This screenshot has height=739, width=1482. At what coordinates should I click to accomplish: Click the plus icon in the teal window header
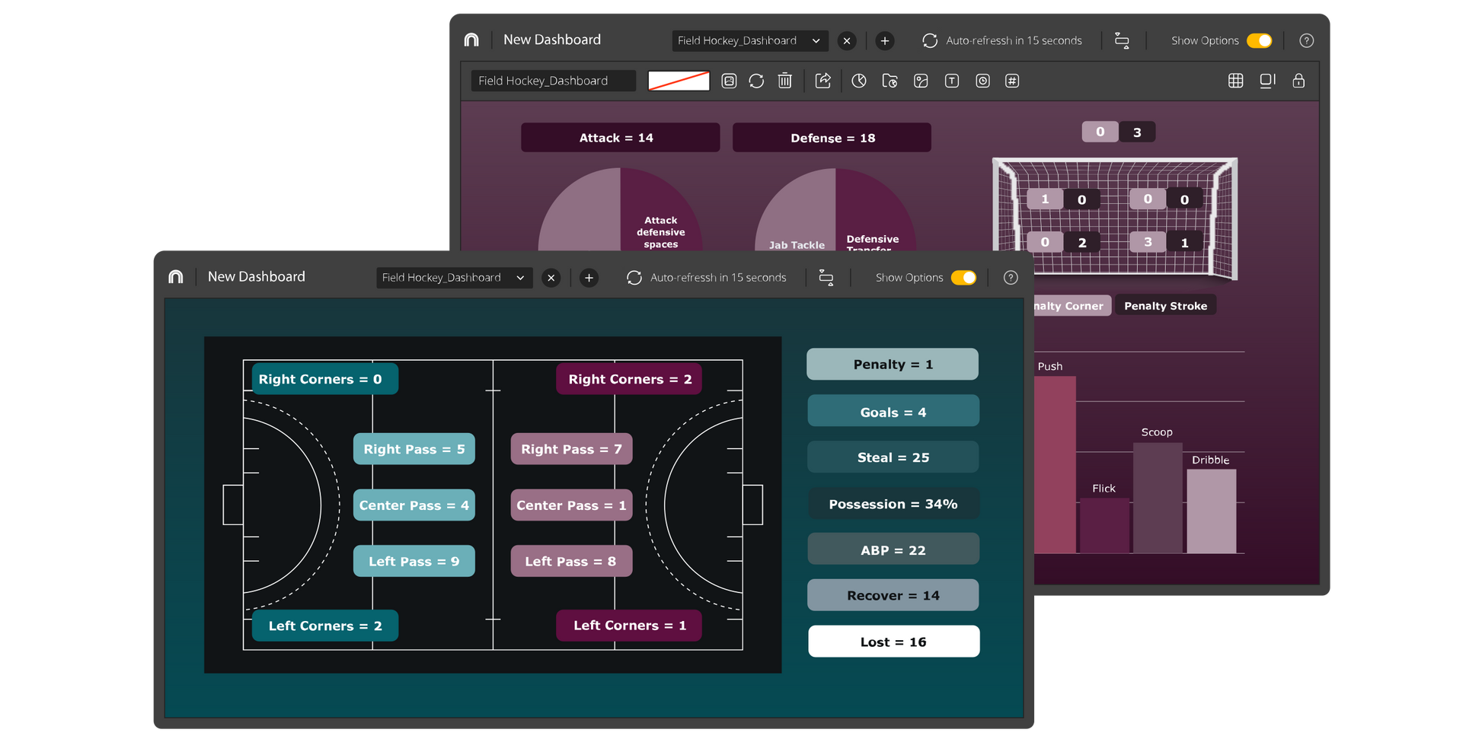point(589,278)
